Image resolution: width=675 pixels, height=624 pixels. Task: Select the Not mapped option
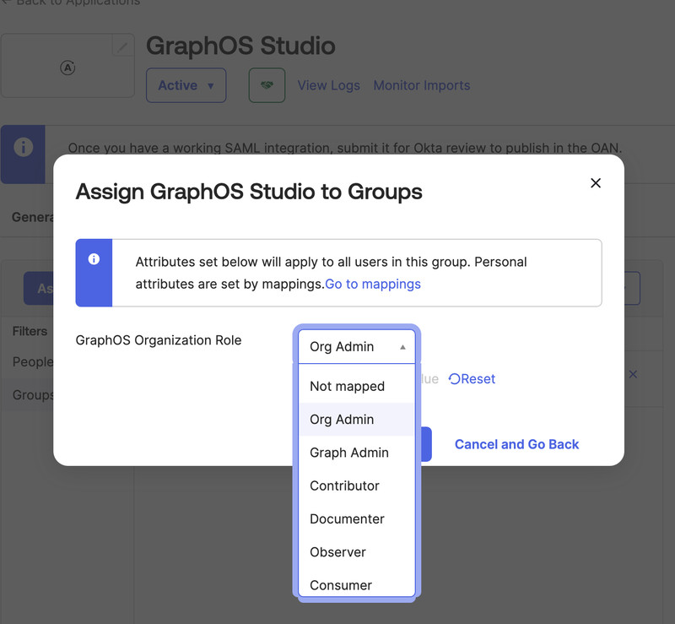tap(356, 386)
